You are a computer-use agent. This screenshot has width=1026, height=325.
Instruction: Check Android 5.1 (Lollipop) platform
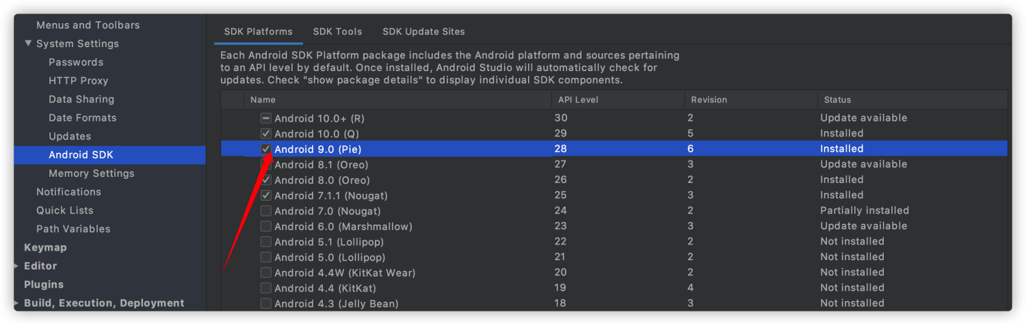(266, 242)
